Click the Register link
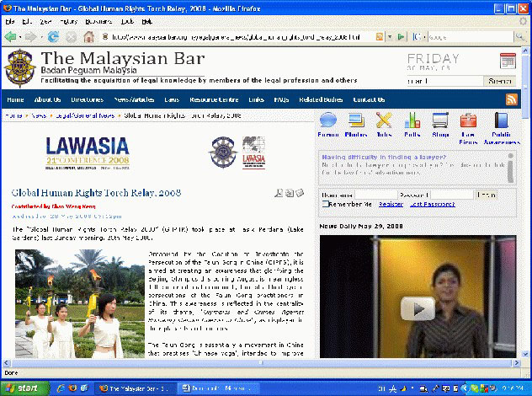 tap(390, 204)
